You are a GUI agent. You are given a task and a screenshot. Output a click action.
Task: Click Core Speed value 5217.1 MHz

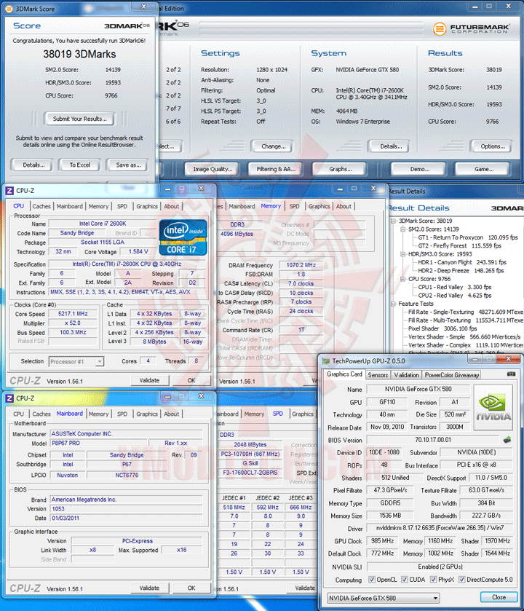point(73,314)
